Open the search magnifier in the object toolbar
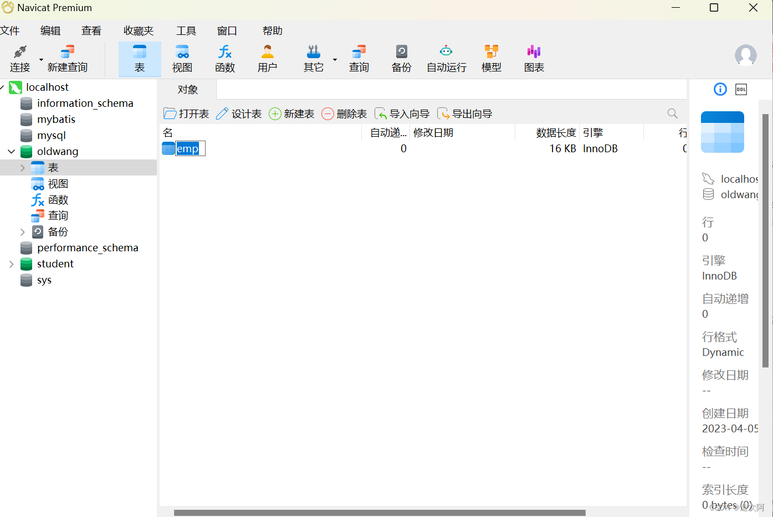 672,113
